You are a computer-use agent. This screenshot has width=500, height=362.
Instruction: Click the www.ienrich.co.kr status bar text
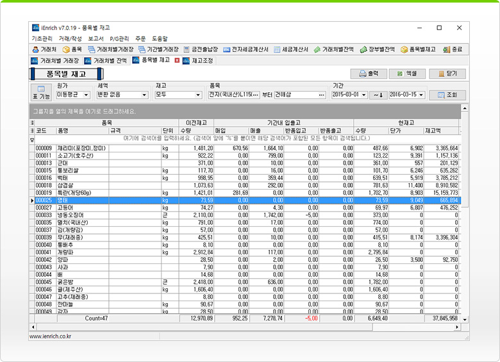coord(51,336)
